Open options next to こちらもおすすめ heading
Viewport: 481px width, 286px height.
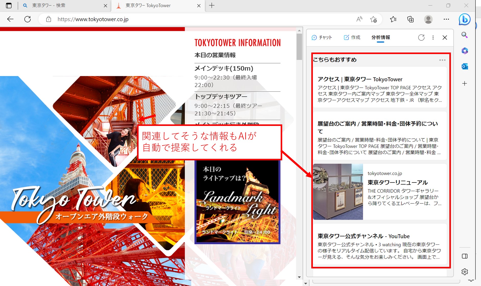[x=442, y=60]
